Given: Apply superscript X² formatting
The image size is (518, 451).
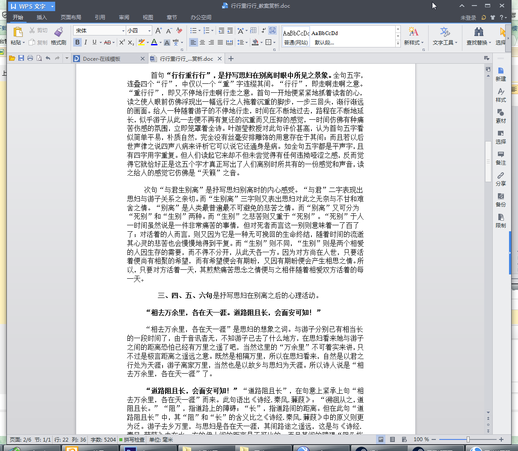Looking at the screenshot, I should pos(122,42).
